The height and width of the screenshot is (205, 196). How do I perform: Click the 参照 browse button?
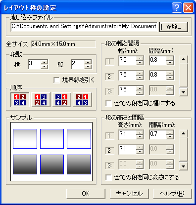(x=174, y=27)
